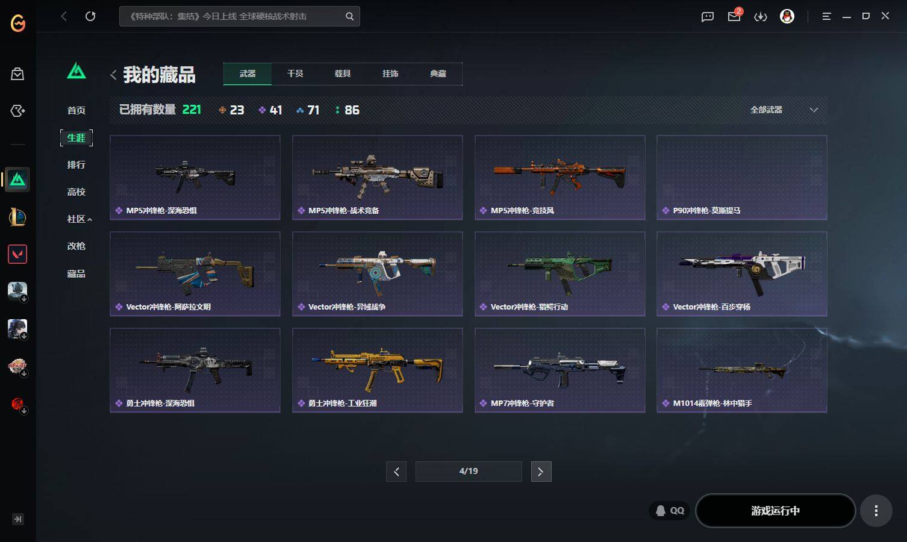The height and width of the screenshot is (542, 907).
Task: Open the tag icon below the store icon
Action: [x=17, y=111]
